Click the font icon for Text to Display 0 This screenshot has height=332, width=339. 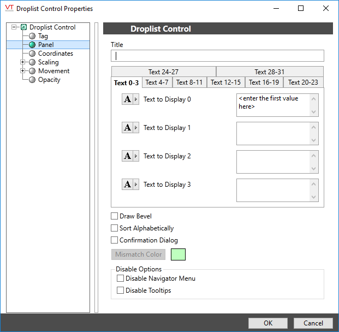(x=128, y=99)
